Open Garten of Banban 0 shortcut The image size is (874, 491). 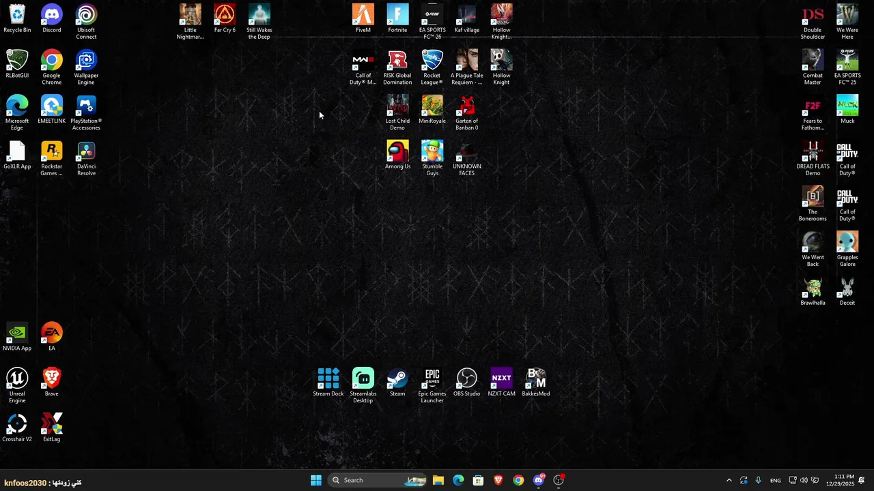466,113
